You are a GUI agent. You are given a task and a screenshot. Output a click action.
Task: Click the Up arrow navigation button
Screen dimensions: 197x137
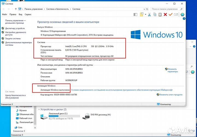click(16, 9)
